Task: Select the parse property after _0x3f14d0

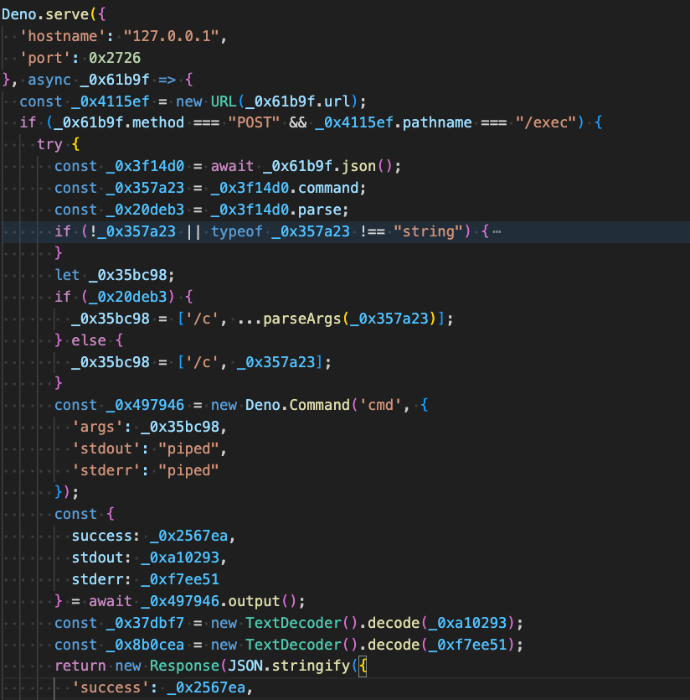Action: point(320,210)
